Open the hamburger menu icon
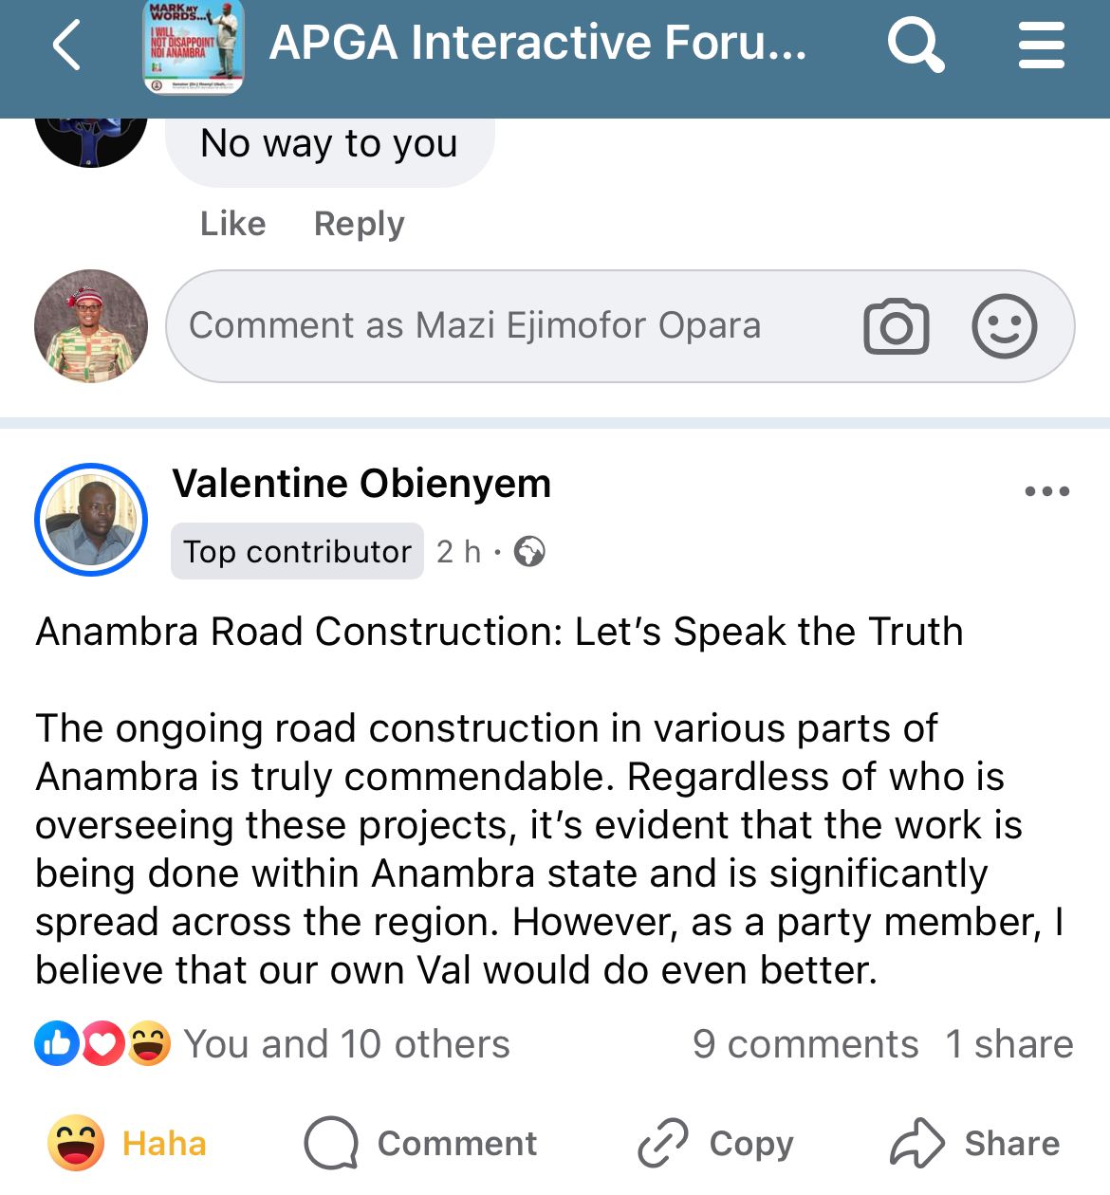Screen dimensions: 1110x1195 coord(1041,46)
